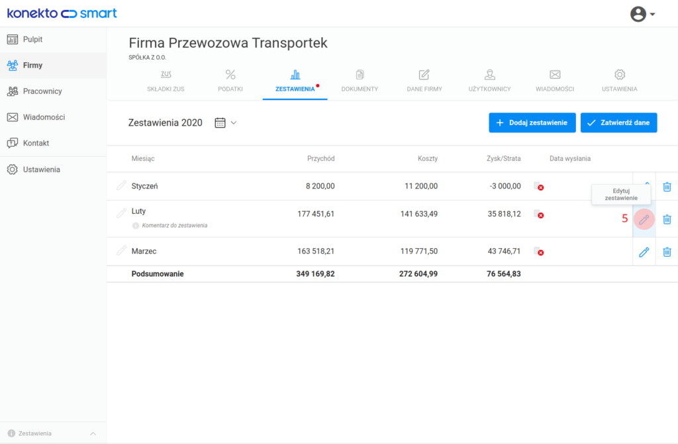
Task: Open the user account menu
Action: click(x=642, y=15)
